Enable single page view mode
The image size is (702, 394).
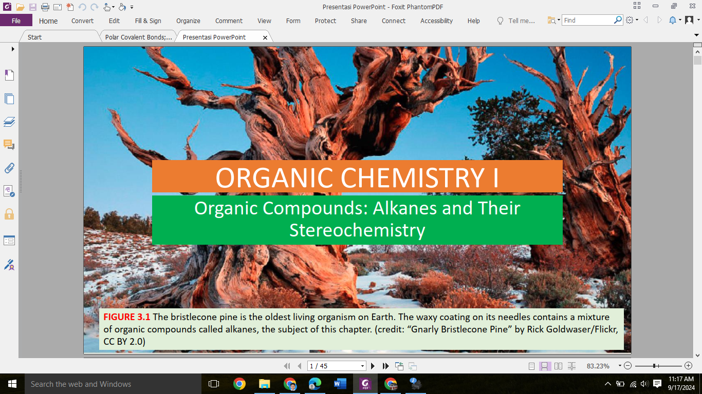532,366
